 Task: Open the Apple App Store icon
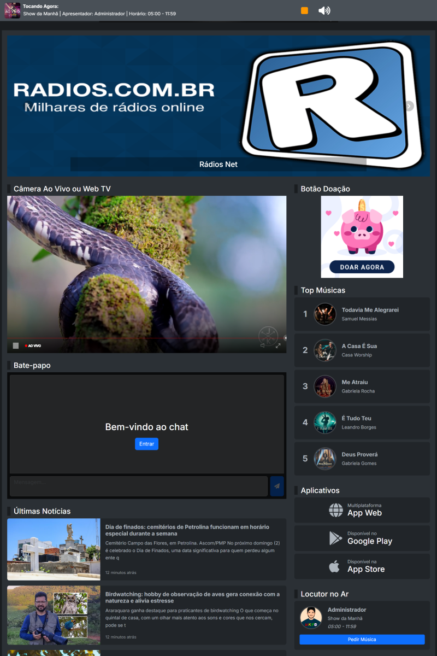coord(334,566)
